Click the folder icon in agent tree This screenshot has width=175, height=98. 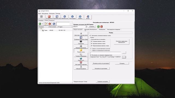click(x=41, y=29)
